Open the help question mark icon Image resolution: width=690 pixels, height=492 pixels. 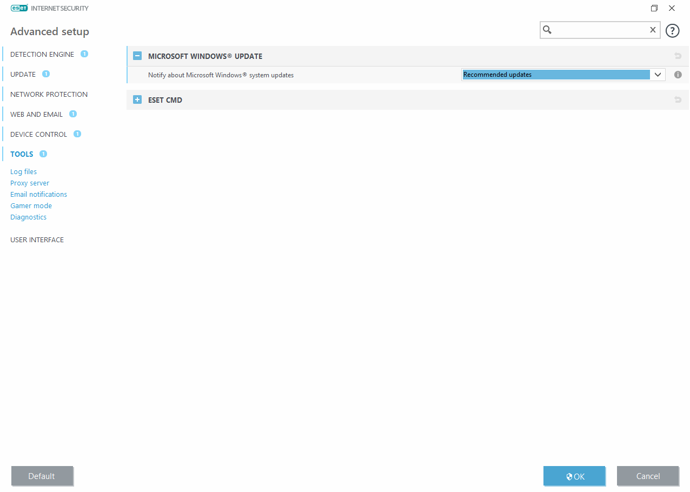pyautogui.click(x=672, y=31)
